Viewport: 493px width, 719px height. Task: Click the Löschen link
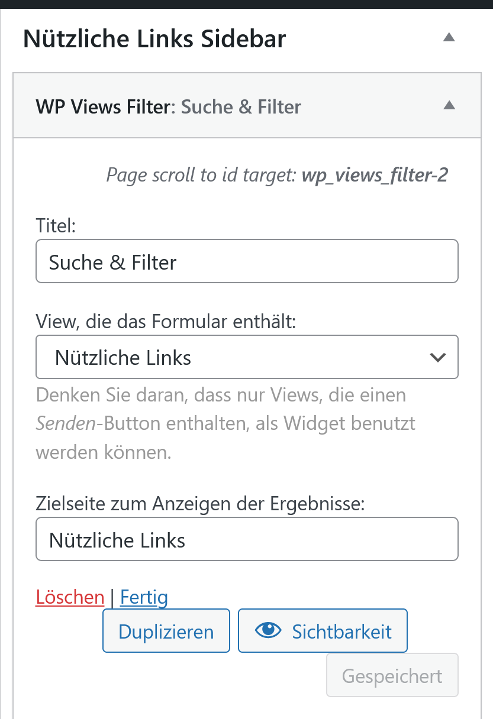(70, 597)
